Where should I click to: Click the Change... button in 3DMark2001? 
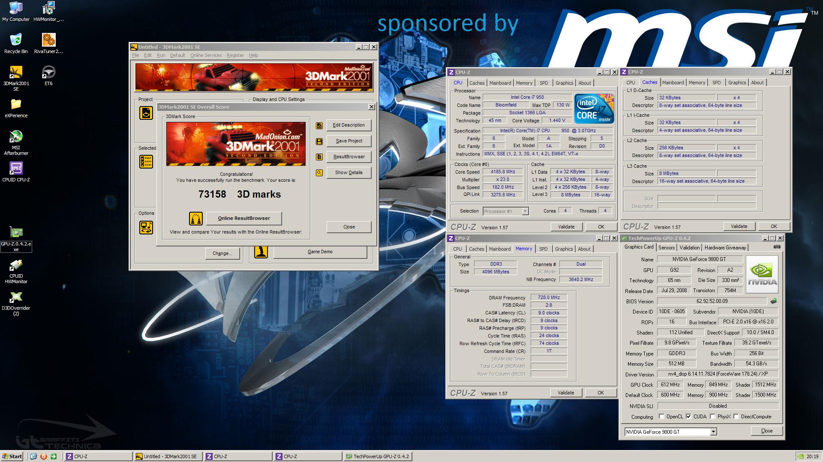pos(222,254)
